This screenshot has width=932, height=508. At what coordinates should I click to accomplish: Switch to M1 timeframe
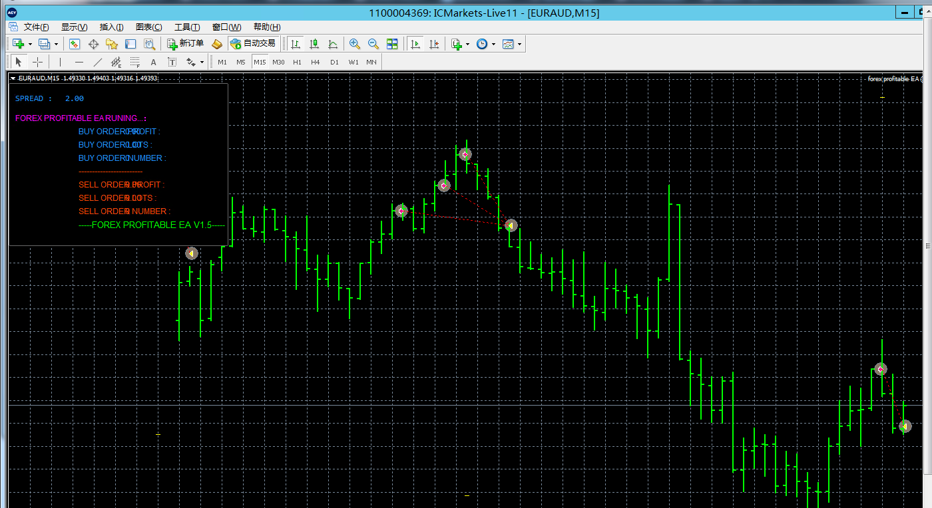222,62
